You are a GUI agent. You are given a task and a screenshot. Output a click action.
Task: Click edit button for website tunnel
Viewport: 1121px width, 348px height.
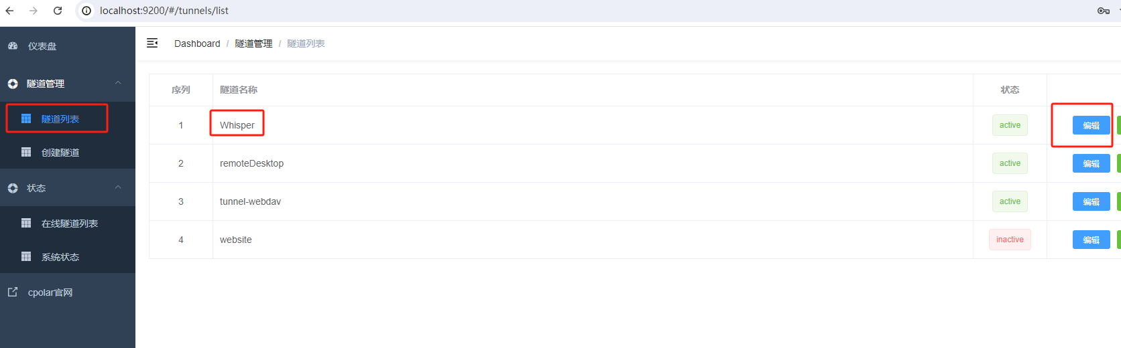1091,240
